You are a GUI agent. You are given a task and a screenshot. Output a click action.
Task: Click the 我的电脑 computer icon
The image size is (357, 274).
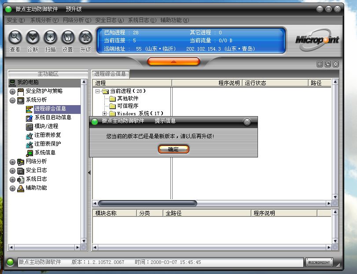(x=12, y=83)
